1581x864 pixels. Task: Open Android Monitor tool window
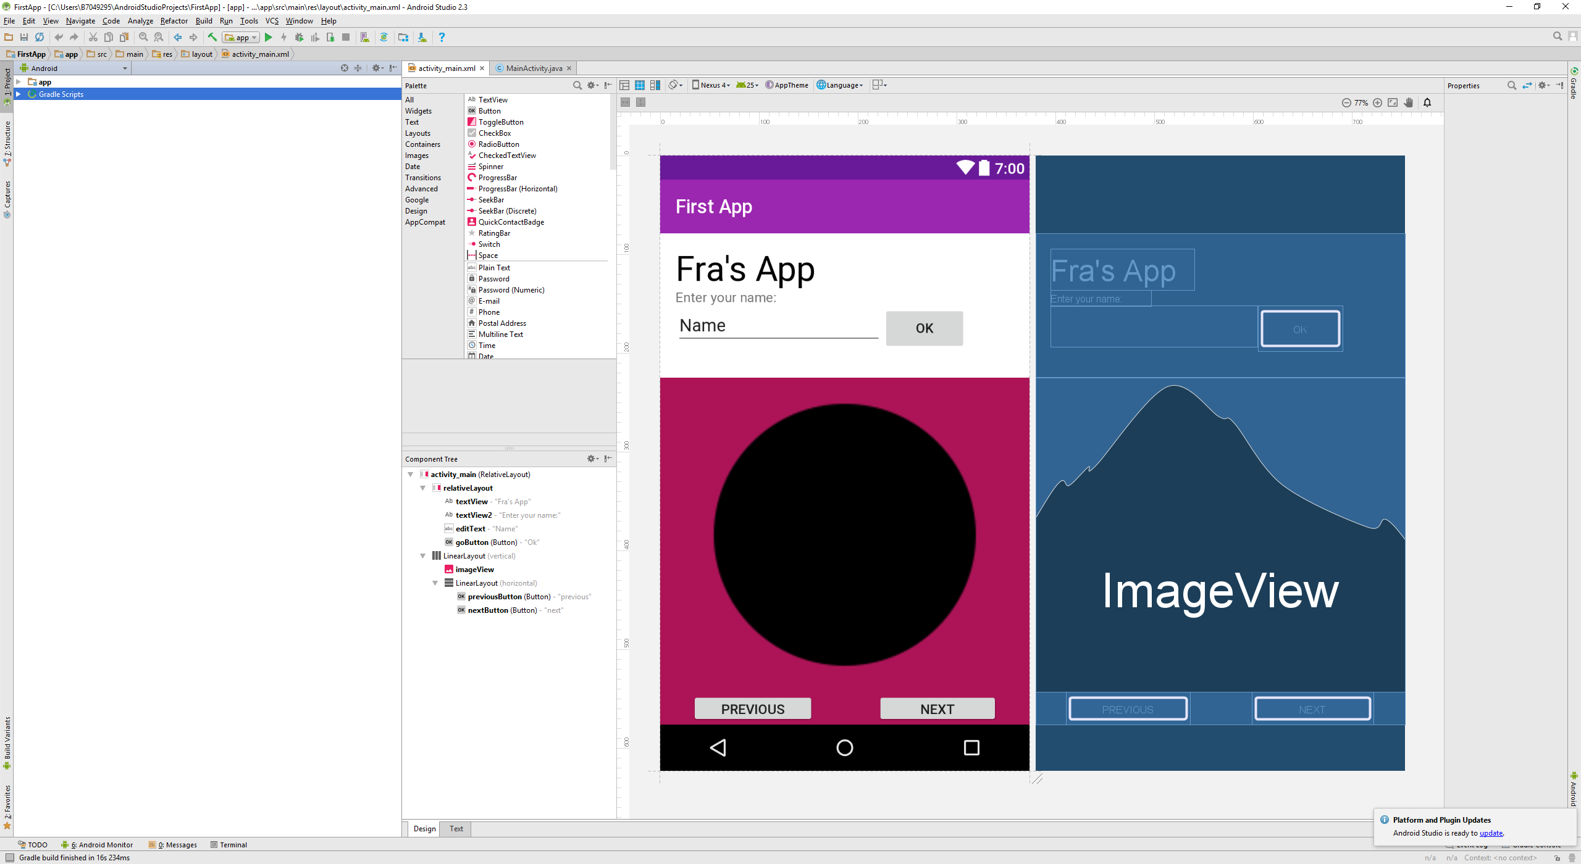(x=98, y=845)
